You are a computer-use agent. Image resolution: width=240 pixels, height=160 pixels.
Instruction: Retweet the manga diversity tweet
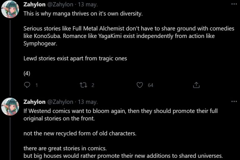coord(83,85)
